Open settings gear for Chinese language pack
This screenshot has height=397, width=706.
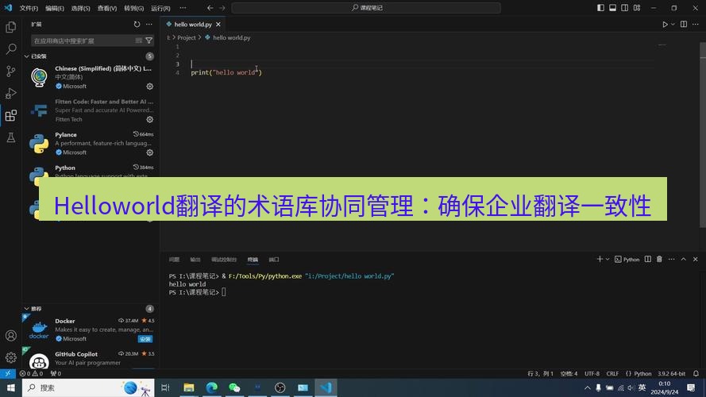click(x=150, y=87)
